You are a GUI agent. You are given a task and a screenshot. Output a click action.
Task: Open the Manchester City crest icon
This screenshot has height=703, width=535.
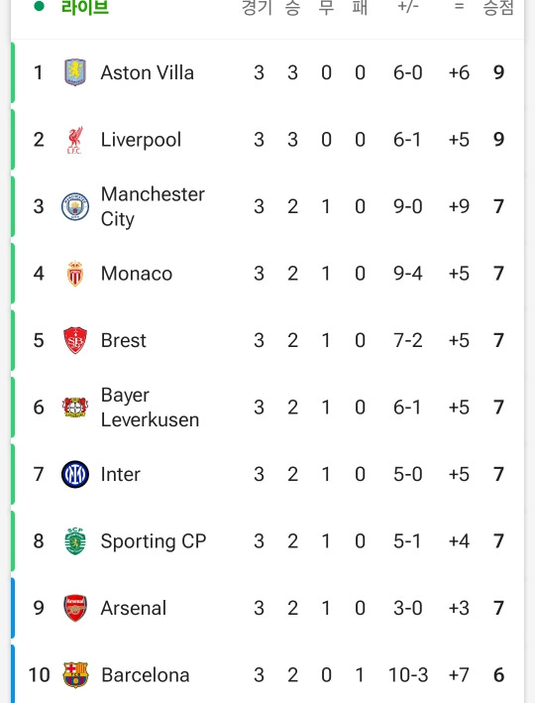pos(75,206)
